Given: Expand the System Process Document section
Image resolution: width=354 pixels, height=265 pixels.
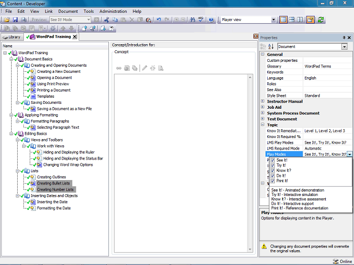Looking at the screenshot, I should [x=263, y=113].
